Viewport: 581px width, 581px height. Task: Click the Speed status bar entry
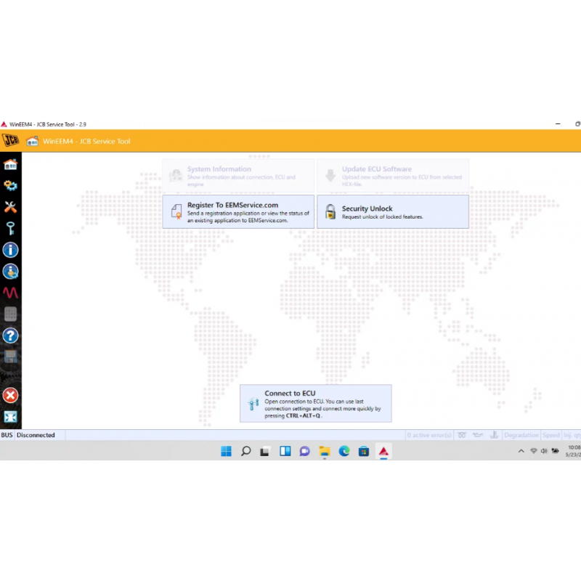point(551,435)
